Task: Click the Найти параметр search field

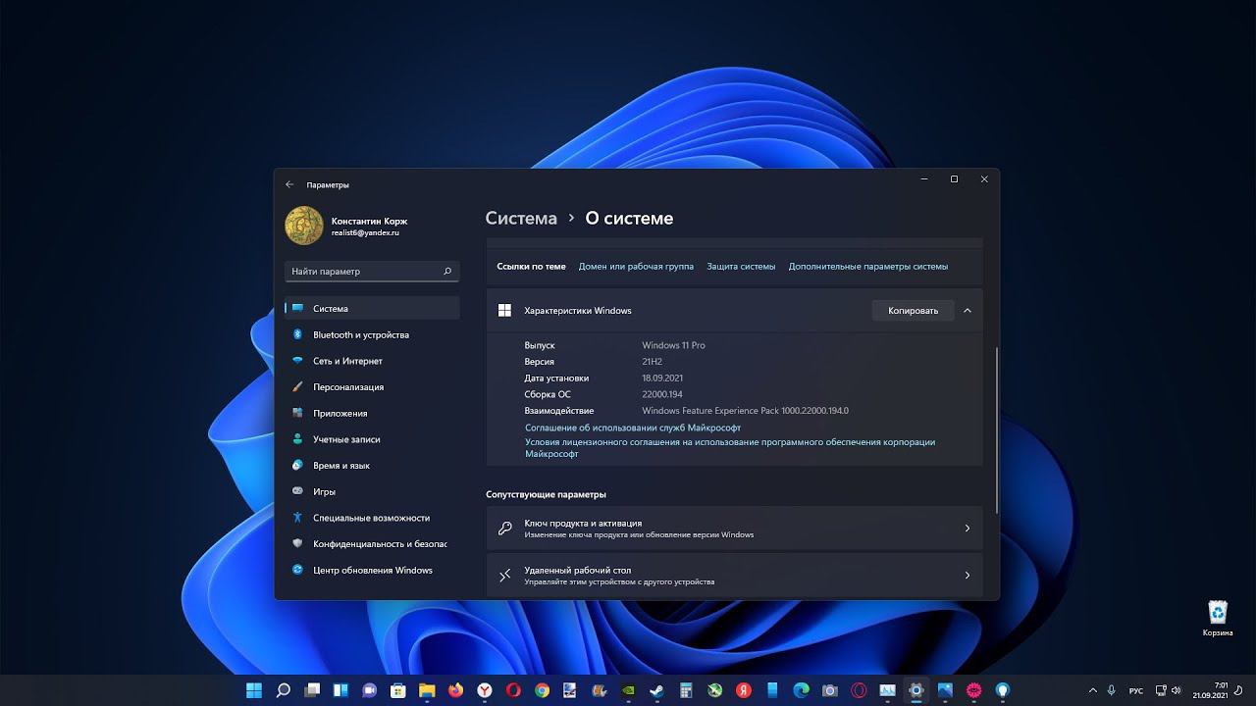Action: click(372, 271)
